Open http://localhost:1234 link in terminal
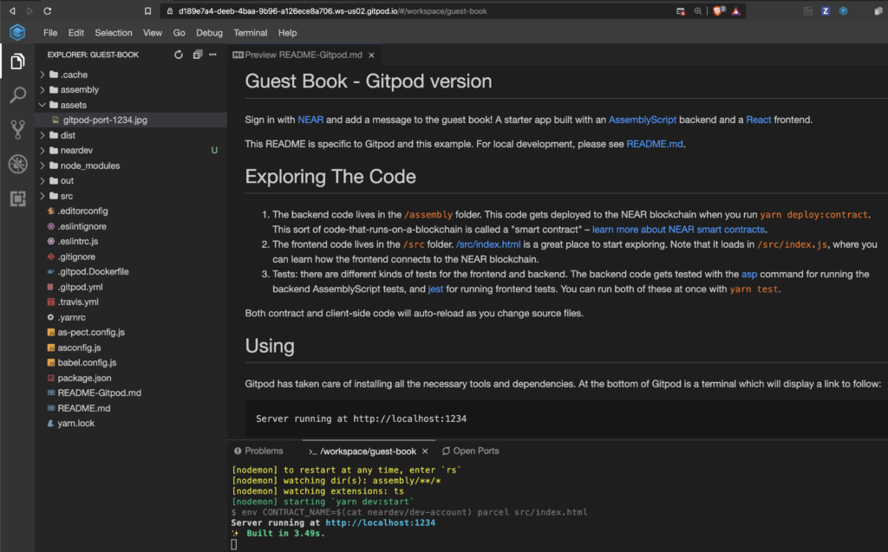 381,523
